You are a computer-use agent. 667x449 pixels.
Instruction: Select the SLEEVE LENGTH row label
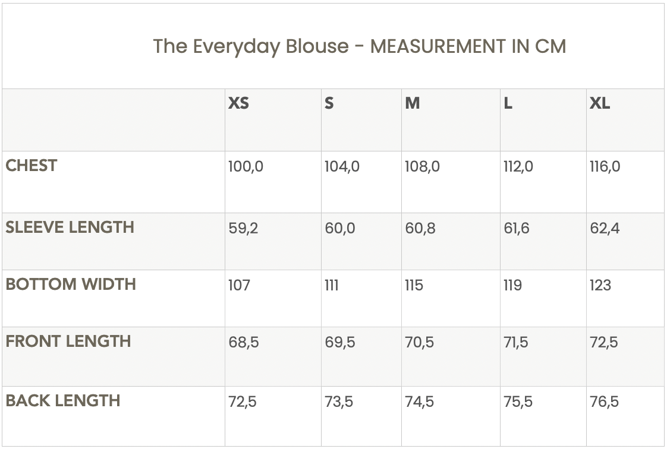click(70, 227)
